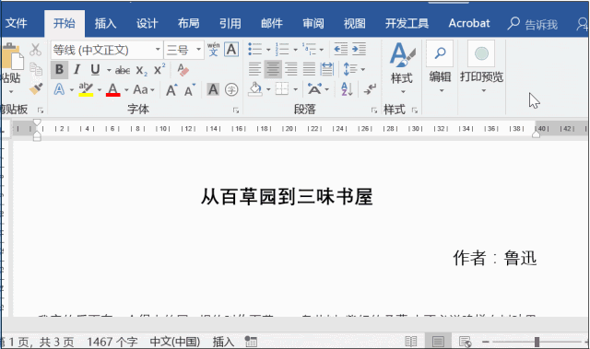Viewport: 590px width, 349px height.
Task: Toggle Subscript formatting
Action: coord(142,70)
